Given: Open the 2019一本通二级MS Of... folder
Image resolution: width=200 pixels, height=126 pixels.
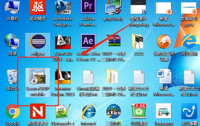Looking at the screenshot, I should pyautogui.click(x=112, y=76).
